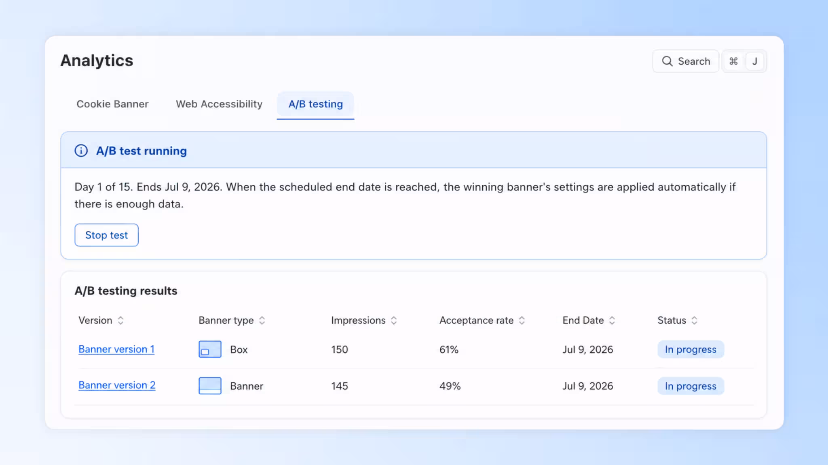Image resolution: width=828 pixels, height=465 pixels.
Task: Stop the running A/B test
Action: tap(106, 235)
